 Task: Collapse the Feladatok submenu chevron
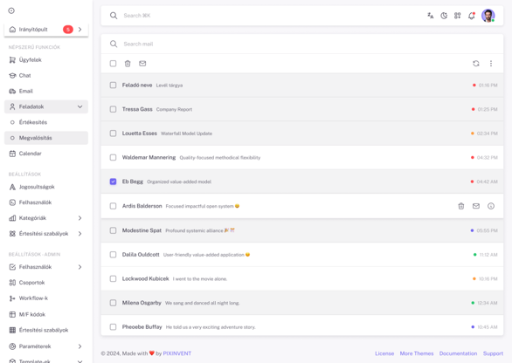[x=80, y=106]
